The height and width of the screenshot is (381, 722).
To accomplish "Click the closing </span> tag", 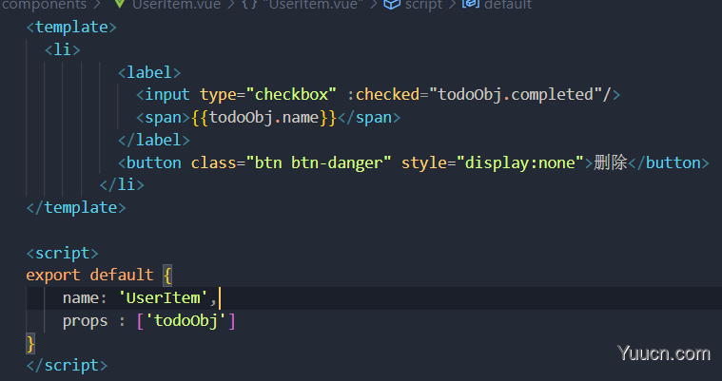I will (x=369, y=117).
